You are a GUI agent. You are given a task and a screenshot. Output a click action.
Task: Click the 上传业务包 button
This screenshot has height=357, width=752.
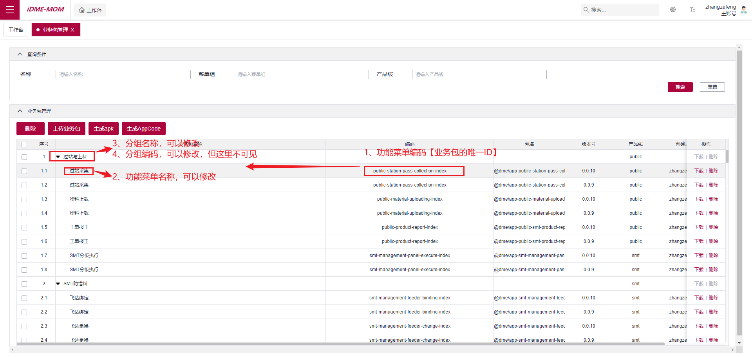(x=67, y=129)
